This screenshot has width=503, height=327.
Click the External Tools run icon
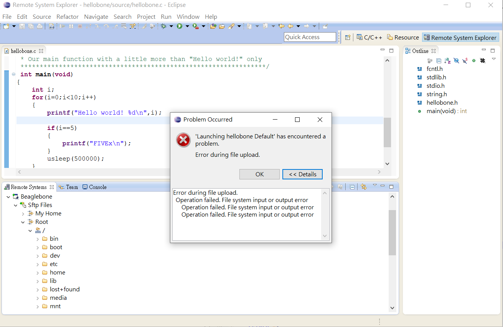[x=195, y=26]
